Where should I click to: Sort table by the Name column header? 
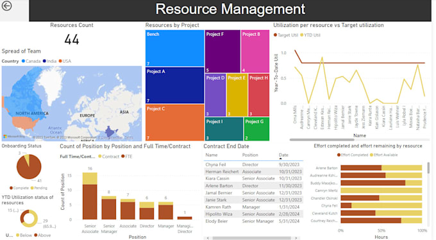(x=212, y=155)
